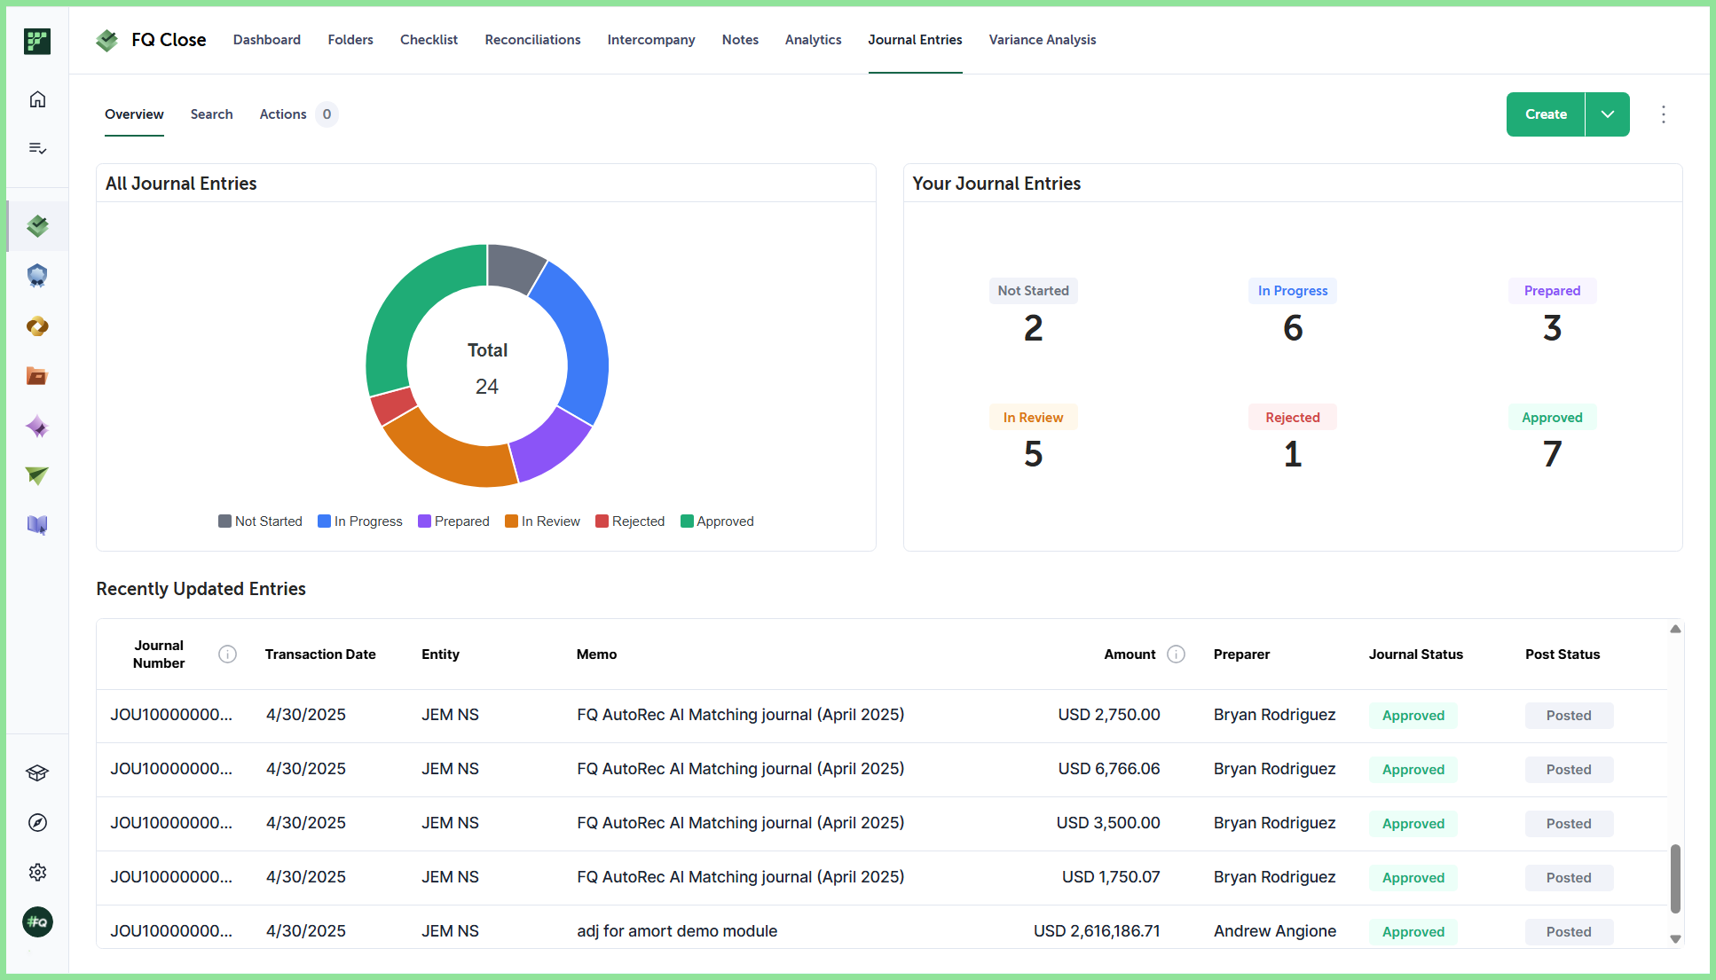Click the Amount column info icon
Screen dimensions: 1716x980
tap(1177, 655)
